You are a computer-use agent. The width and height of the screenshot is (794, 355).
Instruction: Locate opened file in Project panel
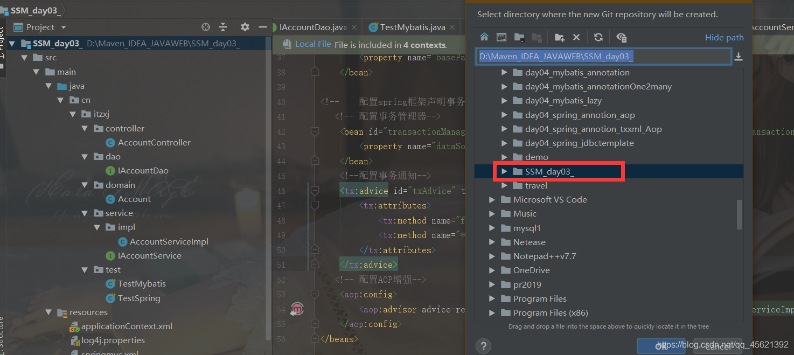[205, 27]
